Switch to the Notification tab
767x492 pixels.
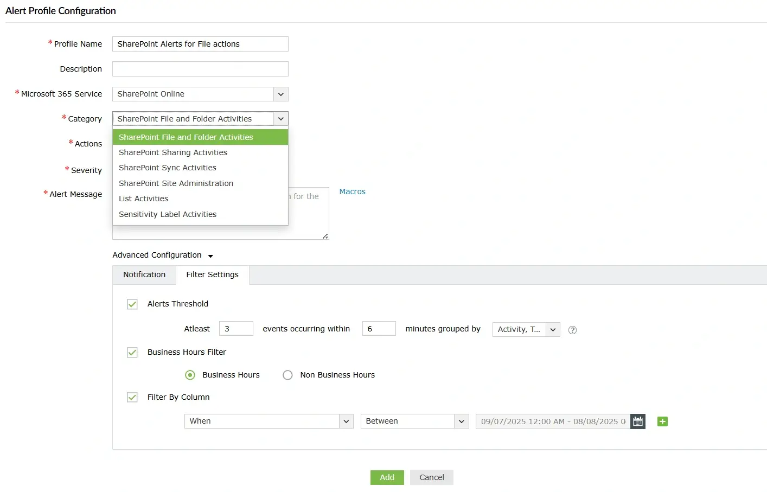pyautogui.click(x=144, y=274)
